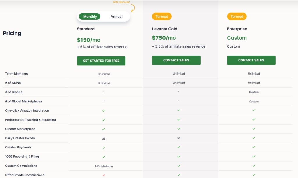298x178 pixels.
Task: Click the Levanta Gold checkmark for Custom Commissions
Action: (x=179, y=166)
